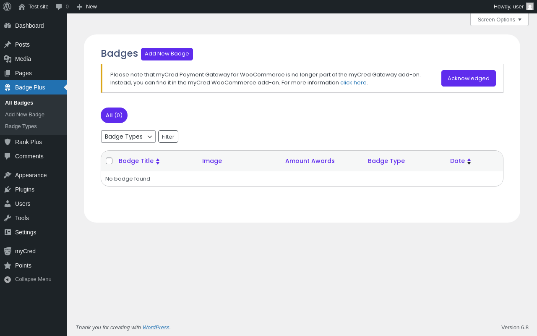Open the WordPress logo menu
The width and height of the screenshot is (537, 336).
(x=7, y=7)
